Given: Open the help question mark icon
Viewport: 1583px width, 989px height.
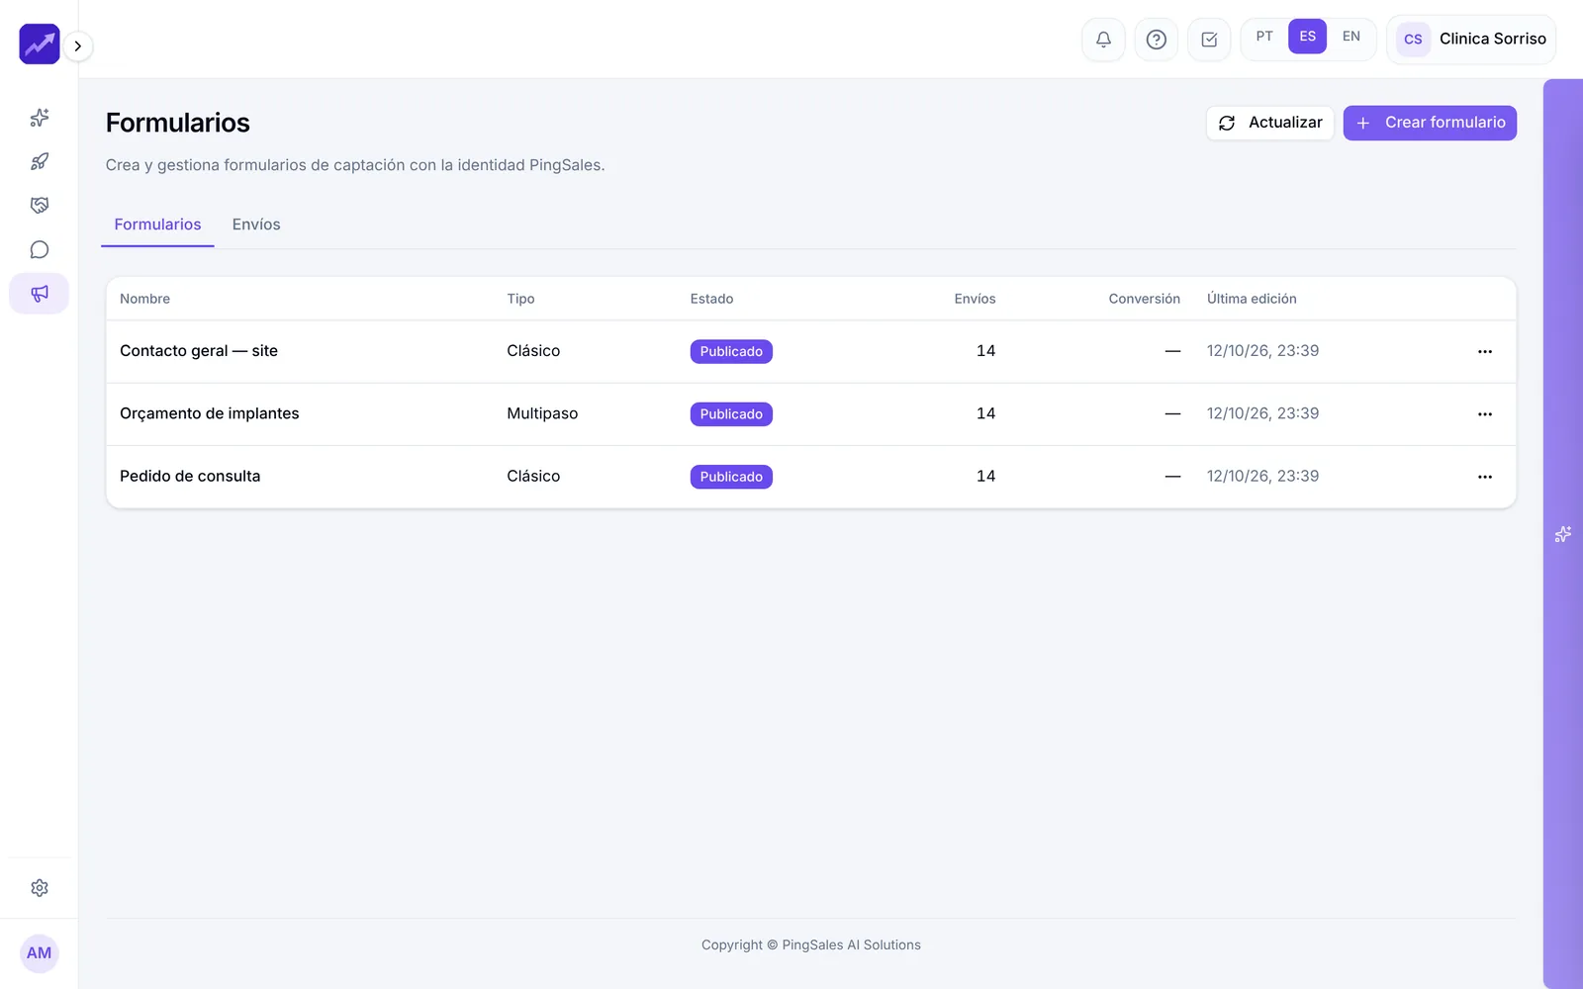Looking at the screenshot, I should pyautogui.click(x=1156, y=40).
